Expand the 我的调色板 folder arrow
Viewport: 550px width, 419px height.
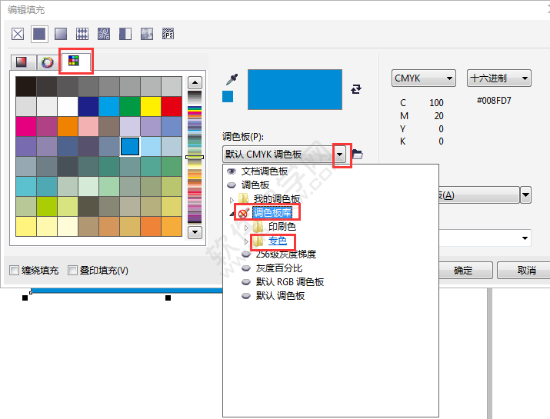pyautogui.click(x=232, y=200)
